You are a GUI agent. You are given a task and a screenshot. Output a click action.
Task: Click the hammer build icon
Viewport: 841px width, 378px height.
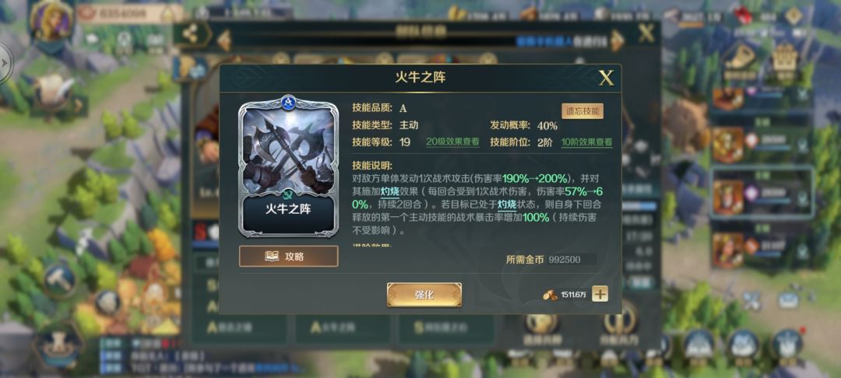pos(59,279)
